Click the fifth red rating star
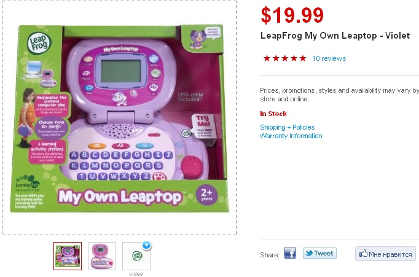The height and width of the screenshot is (277, 419). click(x=302, y=58)
